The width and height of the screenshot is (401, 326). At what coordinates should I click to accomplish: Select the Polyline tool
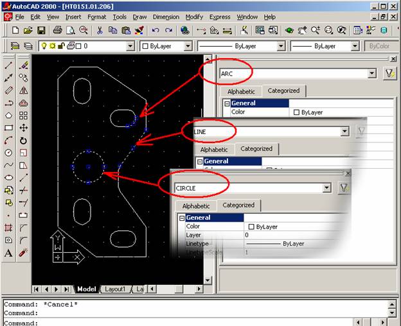pyautogui.click(x=8, y=103)
